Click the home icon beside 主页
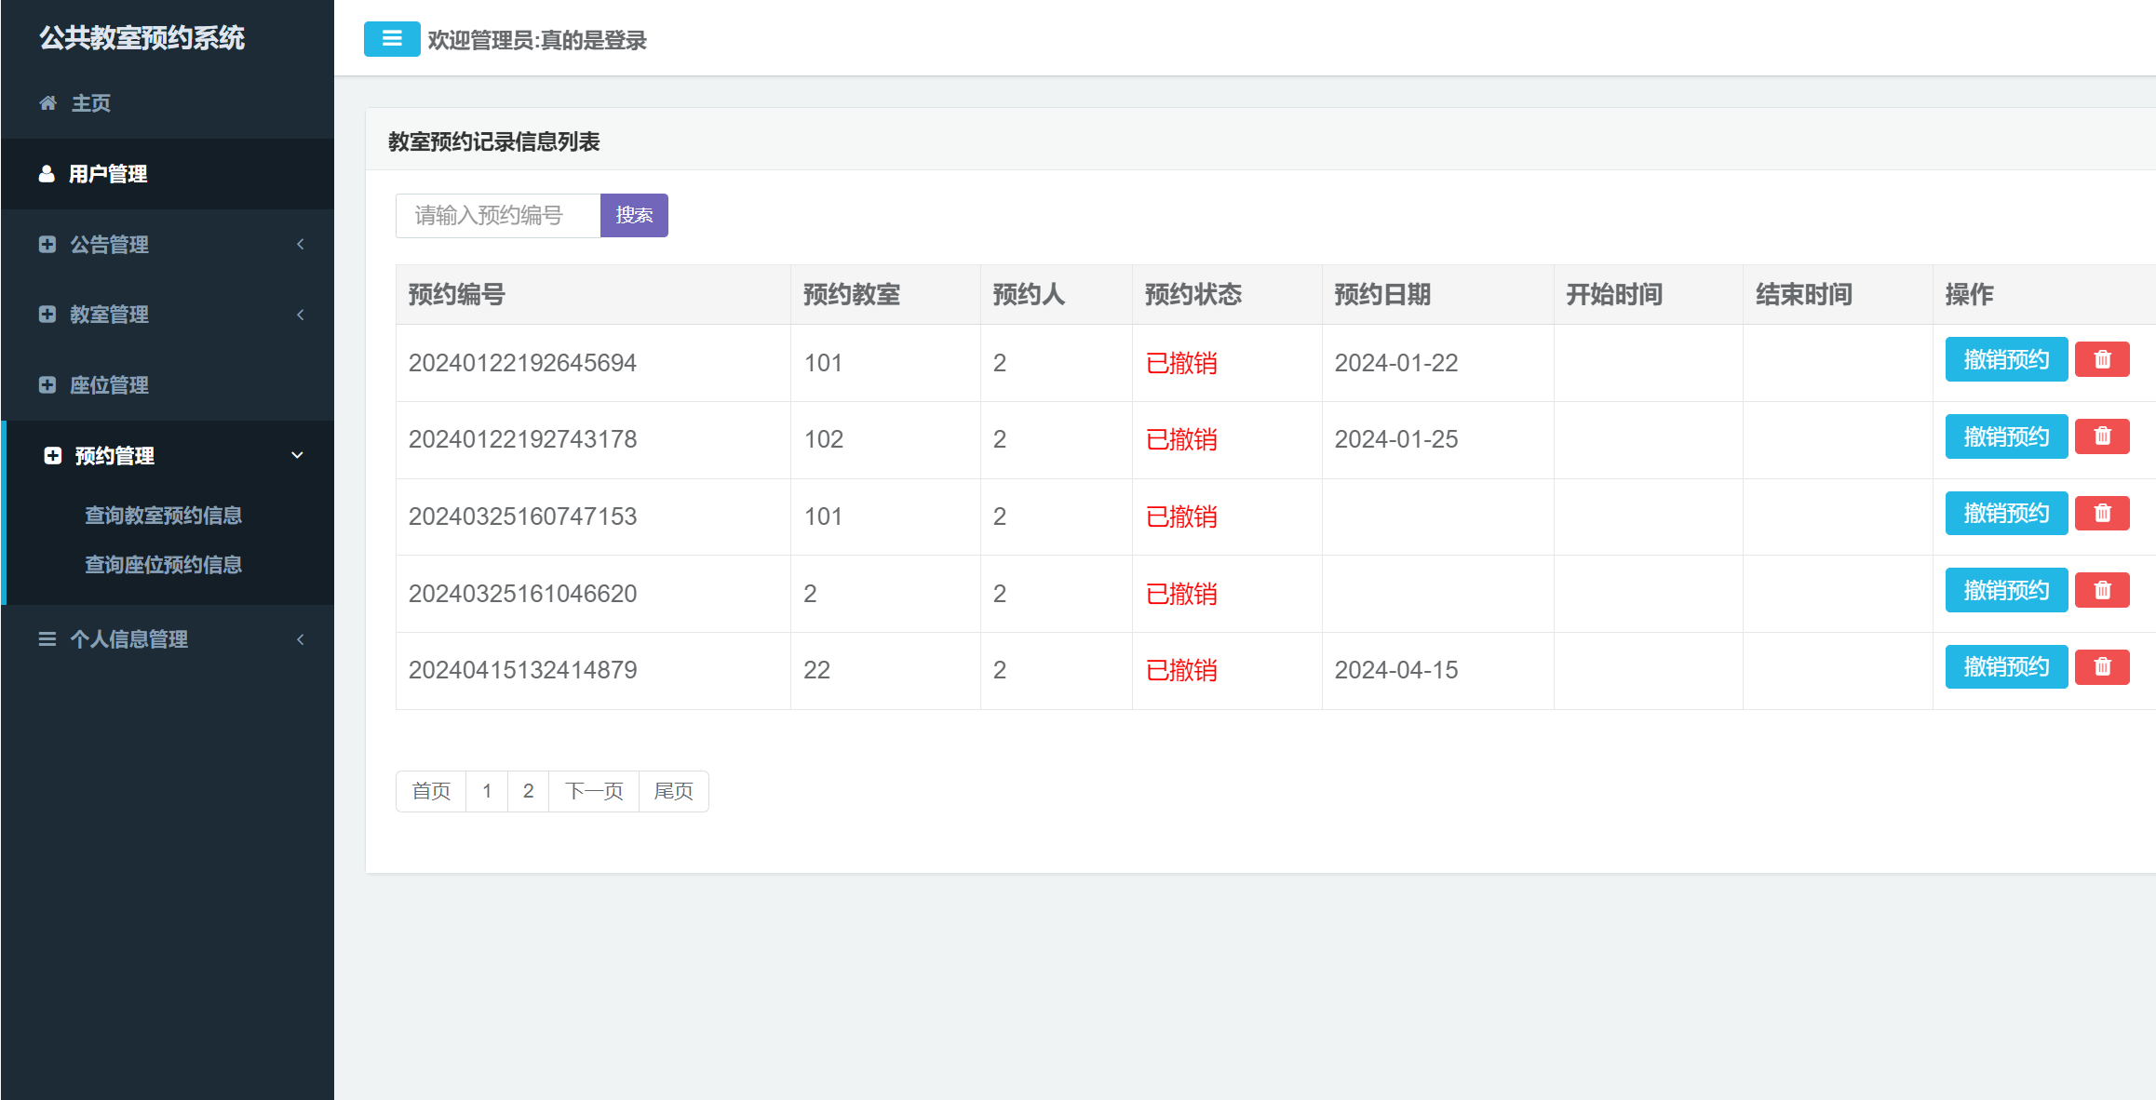The width and height of the screenshot is (2156, 1100). coord(47,103)
